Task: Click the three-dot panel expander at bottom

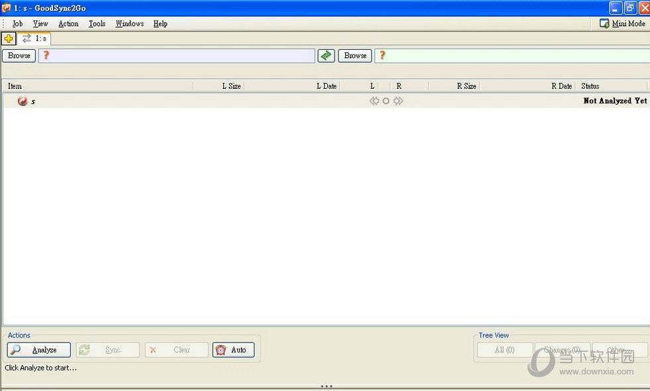Action: pos(327,386)
